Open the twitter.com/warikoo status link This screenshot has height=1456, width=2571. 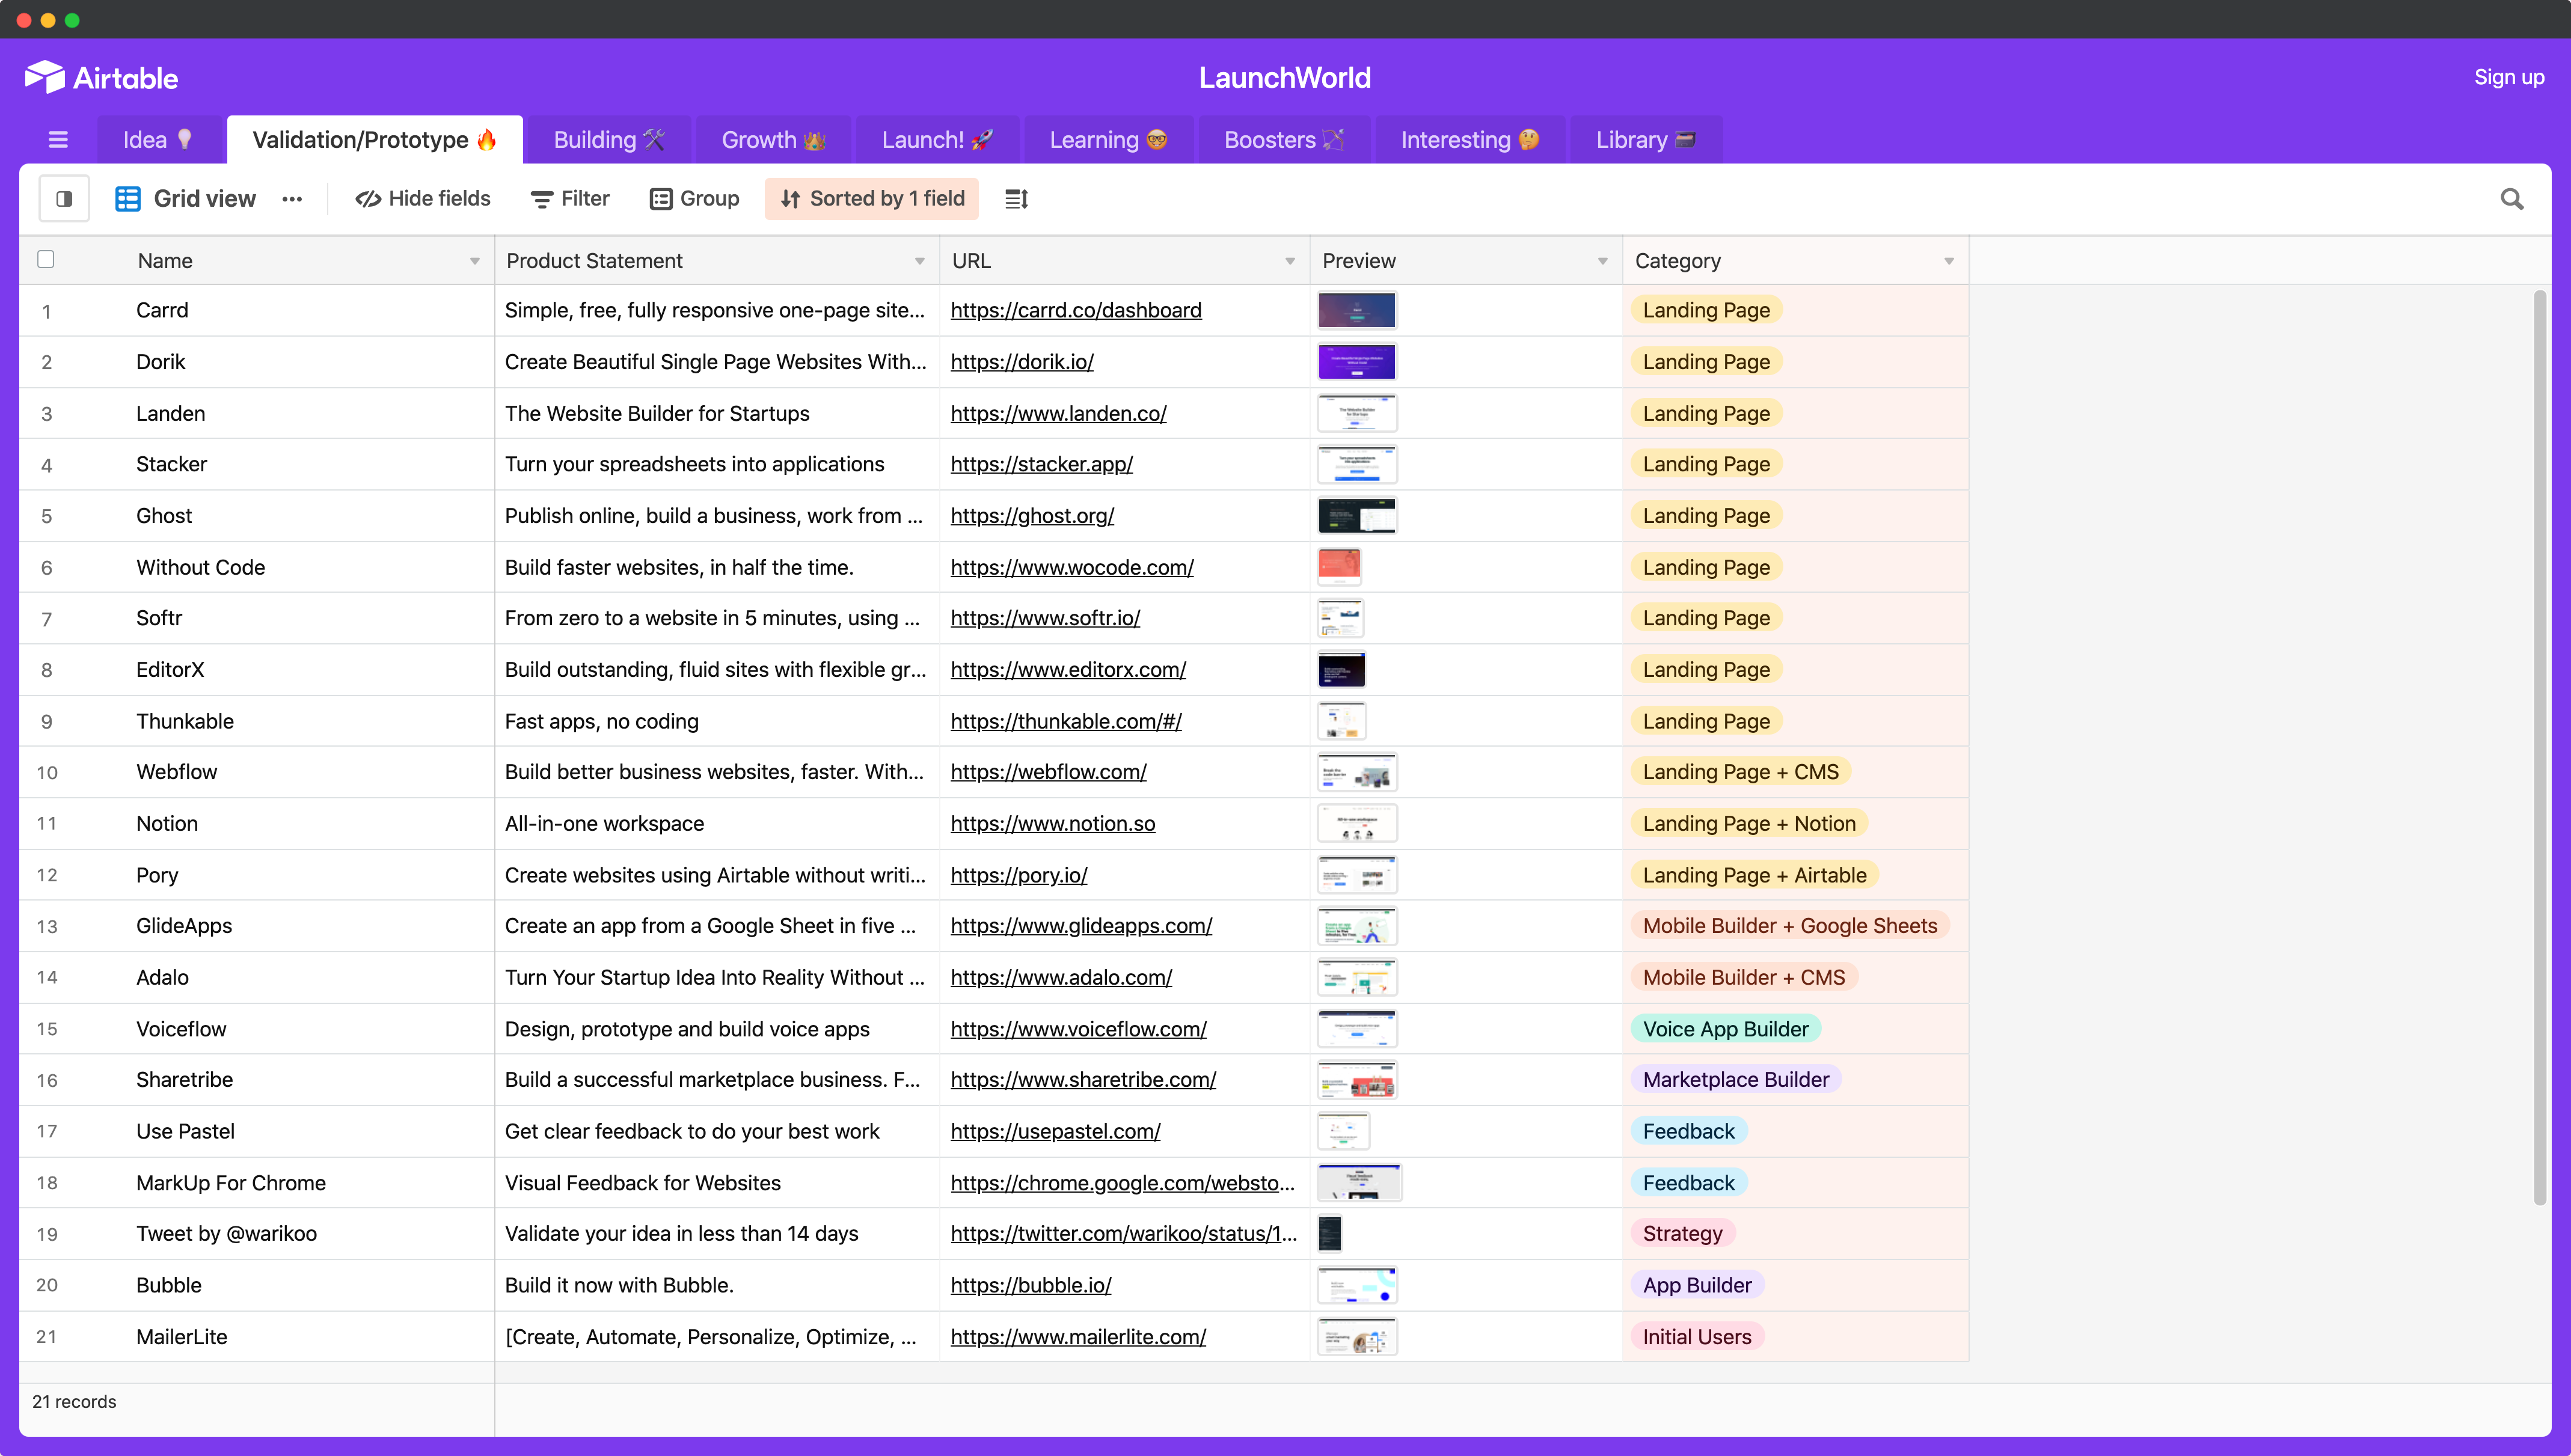pyautogui.click(x=1124, y=1234)
